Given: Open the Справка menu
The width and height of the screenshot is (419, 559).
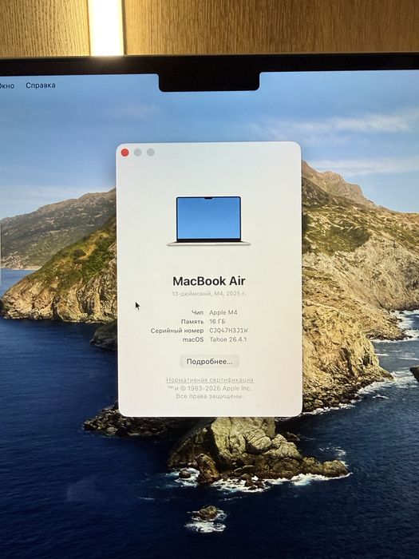Looking at the screenshot, I should click(x=41, y=85).
